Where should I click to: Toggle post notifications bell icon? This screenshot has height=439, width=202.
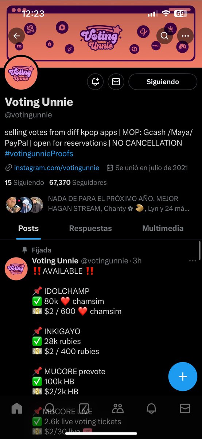[96, 82]
